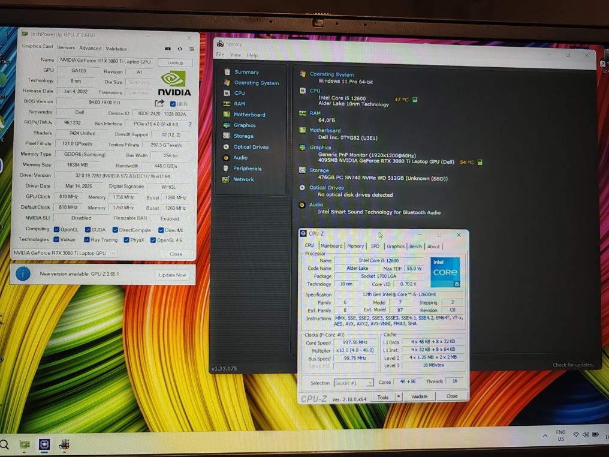Screen dimensions: 609x457
Task: Open the Speccy Help menu
Action: pos(252,55)
